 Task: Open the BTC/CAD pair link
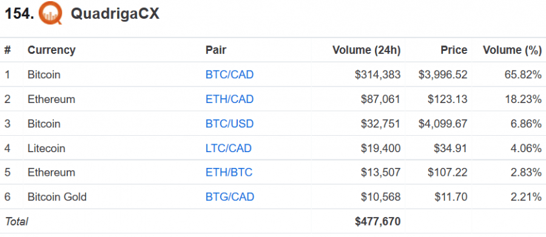click(229, 75)
